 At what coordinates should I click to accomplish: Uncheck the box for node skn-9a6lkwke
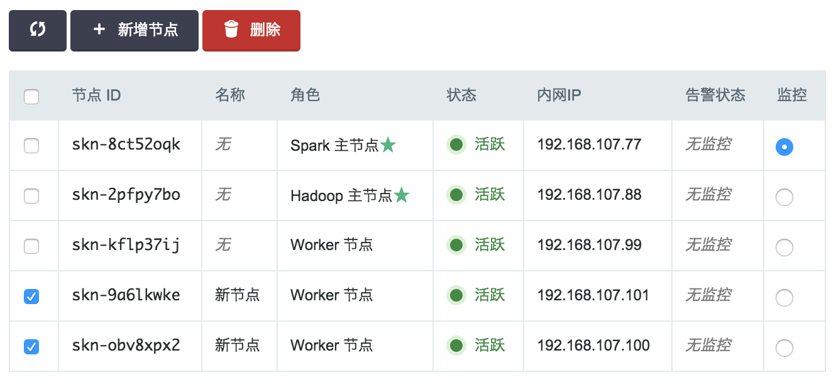(31, 296)
